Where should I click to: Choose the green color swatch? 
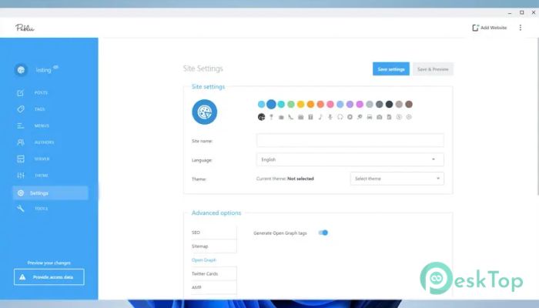[x=291, y=104]
